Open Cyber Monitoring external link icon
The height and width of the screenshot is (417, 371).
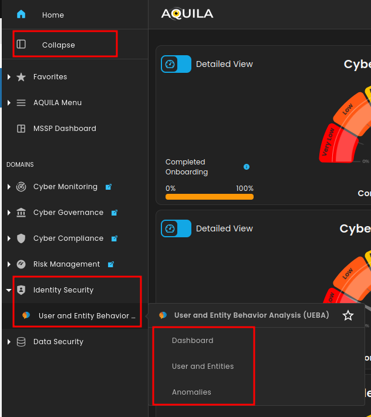(x=109, y=187)
